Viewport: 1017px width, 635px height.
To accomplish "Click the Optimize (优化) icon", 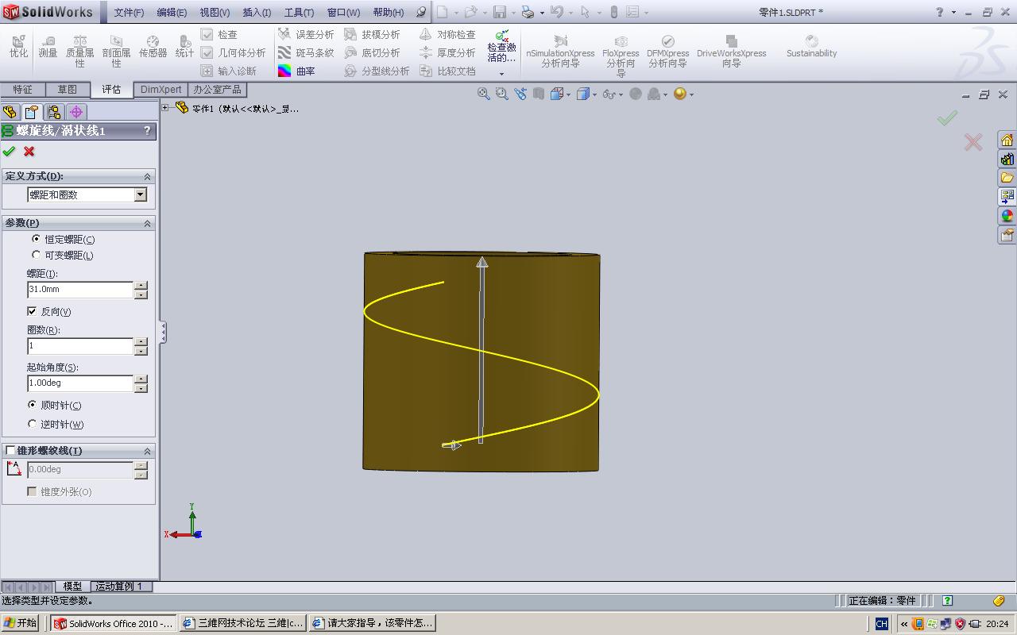I will pyautogui.click(x=18, y=46).
